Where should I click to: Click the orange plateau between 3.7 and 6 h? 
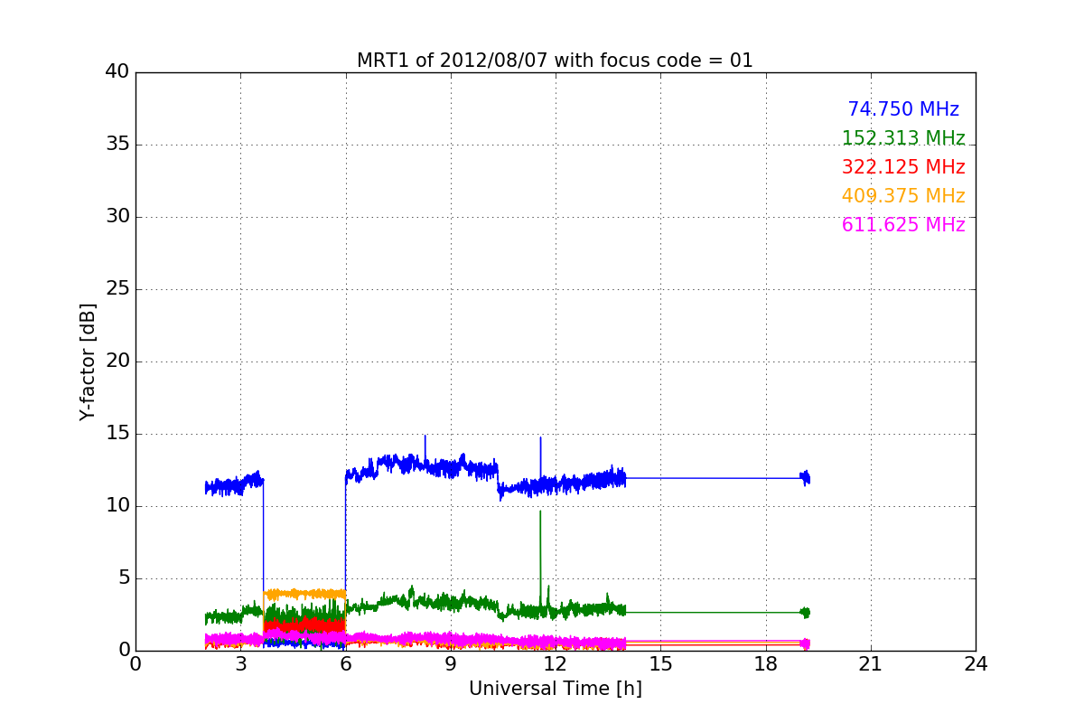pyautogui.click(x=304, y=594)
